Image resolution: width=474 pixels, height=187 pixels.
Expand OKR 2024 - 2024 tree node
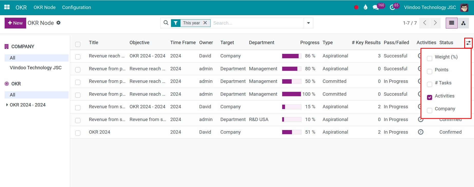click(x=7, y=105)
